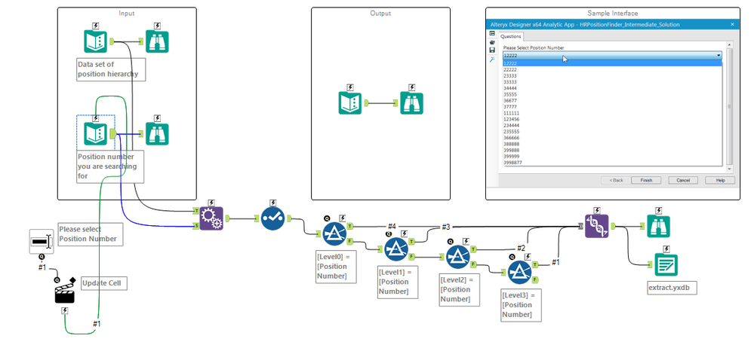The width and height of the screenshot is (754, 360).
Task: Click the Analytic App vertical scrollbar
Action: (x=730, y=106)
